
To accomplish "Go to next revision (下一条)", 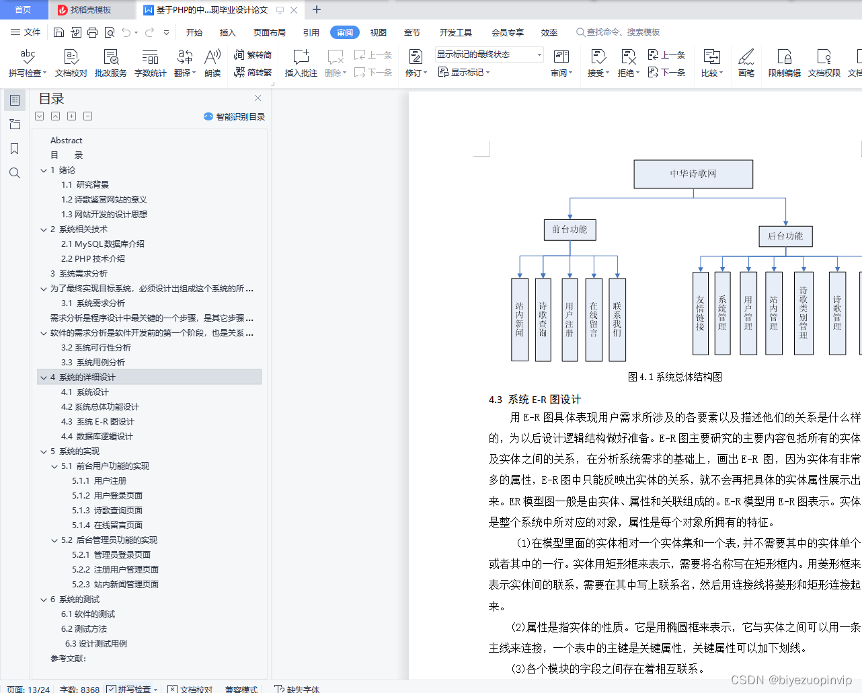I will click(666, 72).
